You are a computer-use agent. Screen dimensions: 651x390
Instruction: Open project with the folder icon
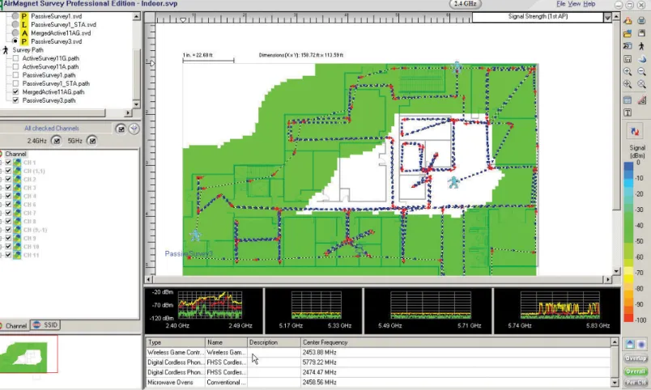tap(628, 33)
